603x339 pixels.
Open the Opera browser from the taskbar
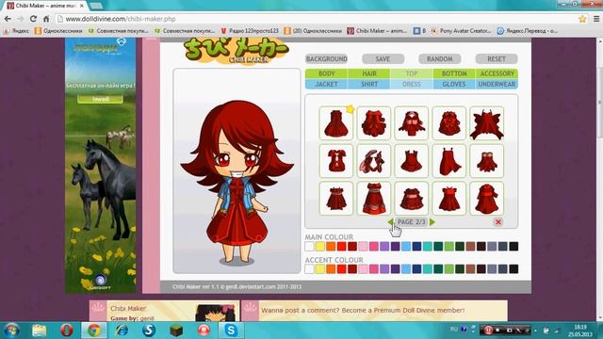tap(67, 331)
